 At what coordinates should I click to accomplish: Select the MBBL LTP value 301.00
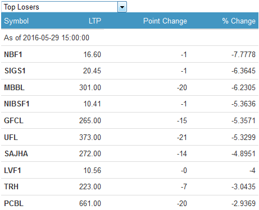pos(90,87)
